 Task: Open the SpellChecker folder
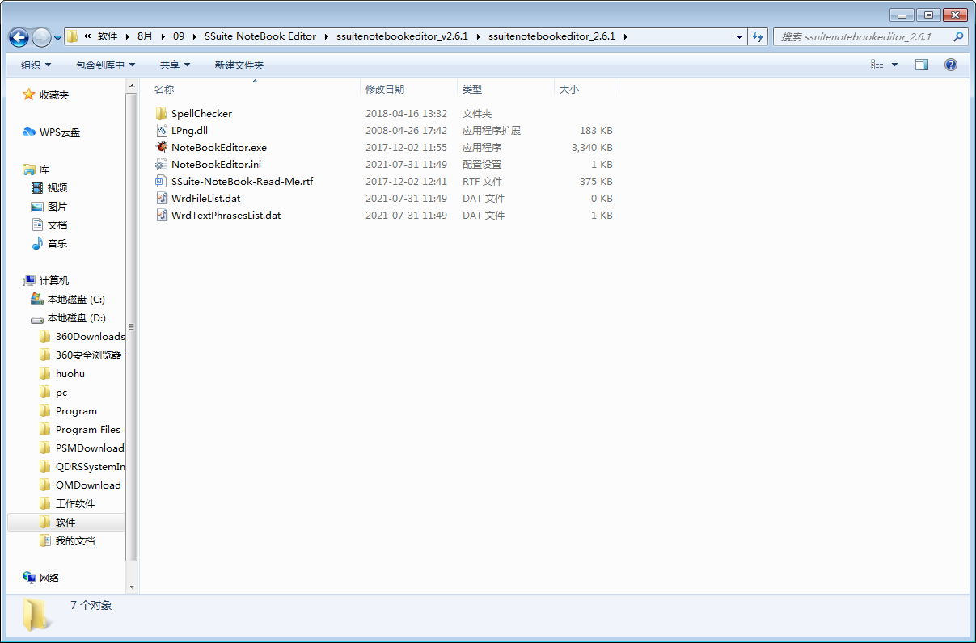tap(201, 113)
